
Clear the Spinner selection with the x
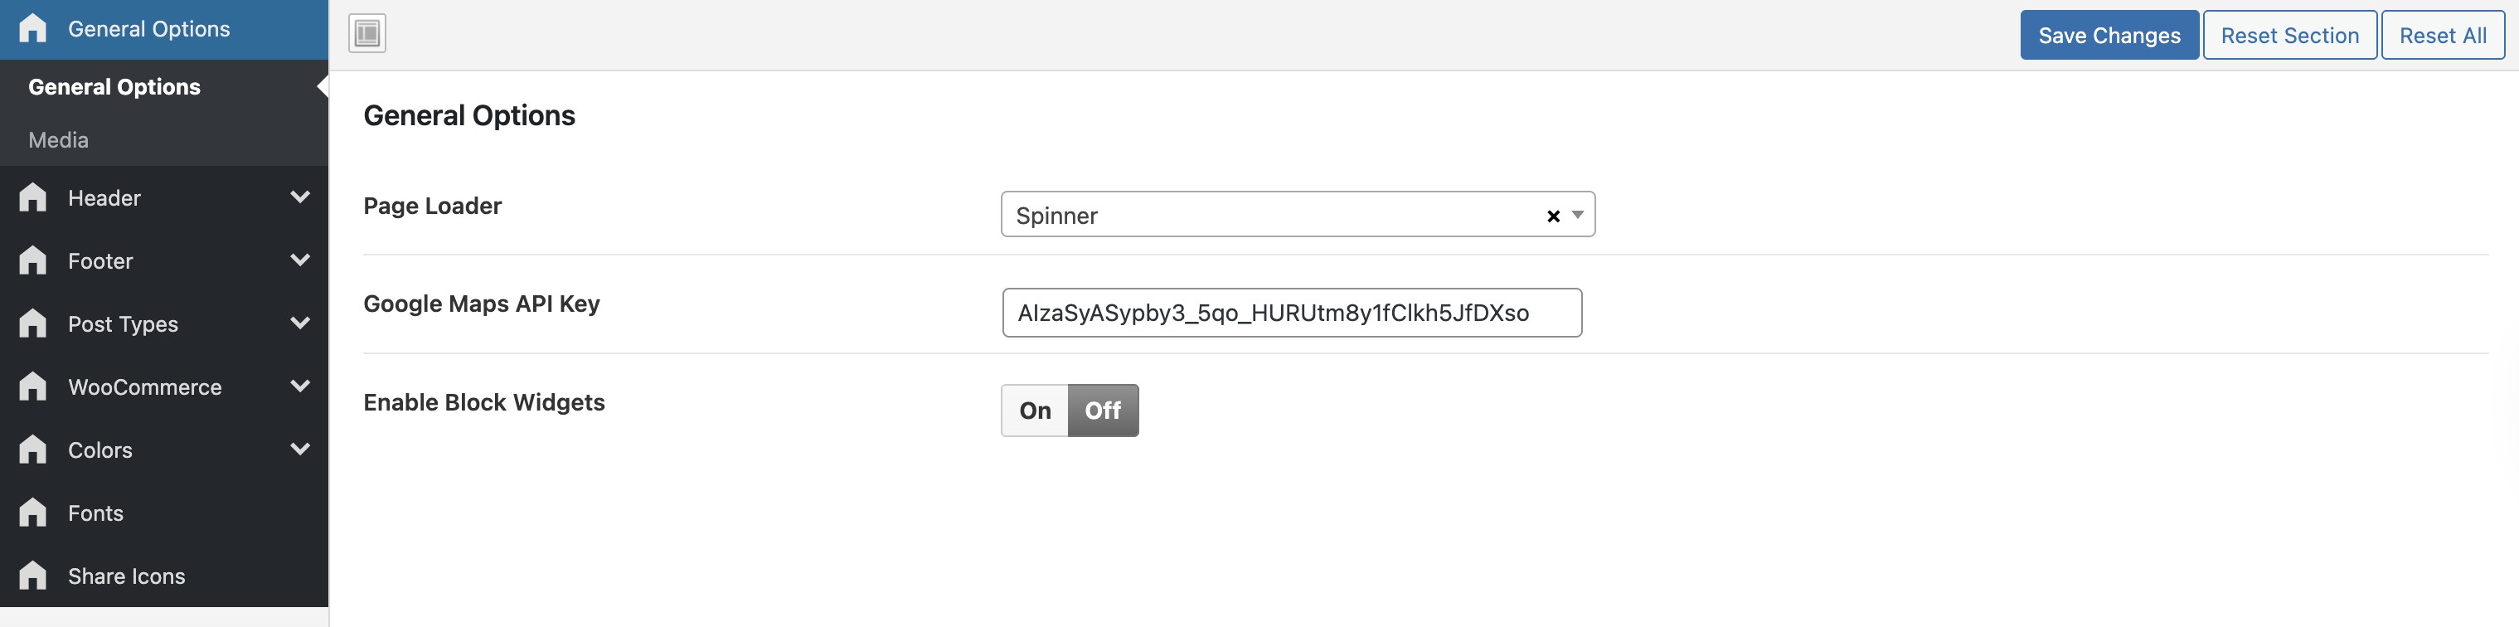(1552, 216)
